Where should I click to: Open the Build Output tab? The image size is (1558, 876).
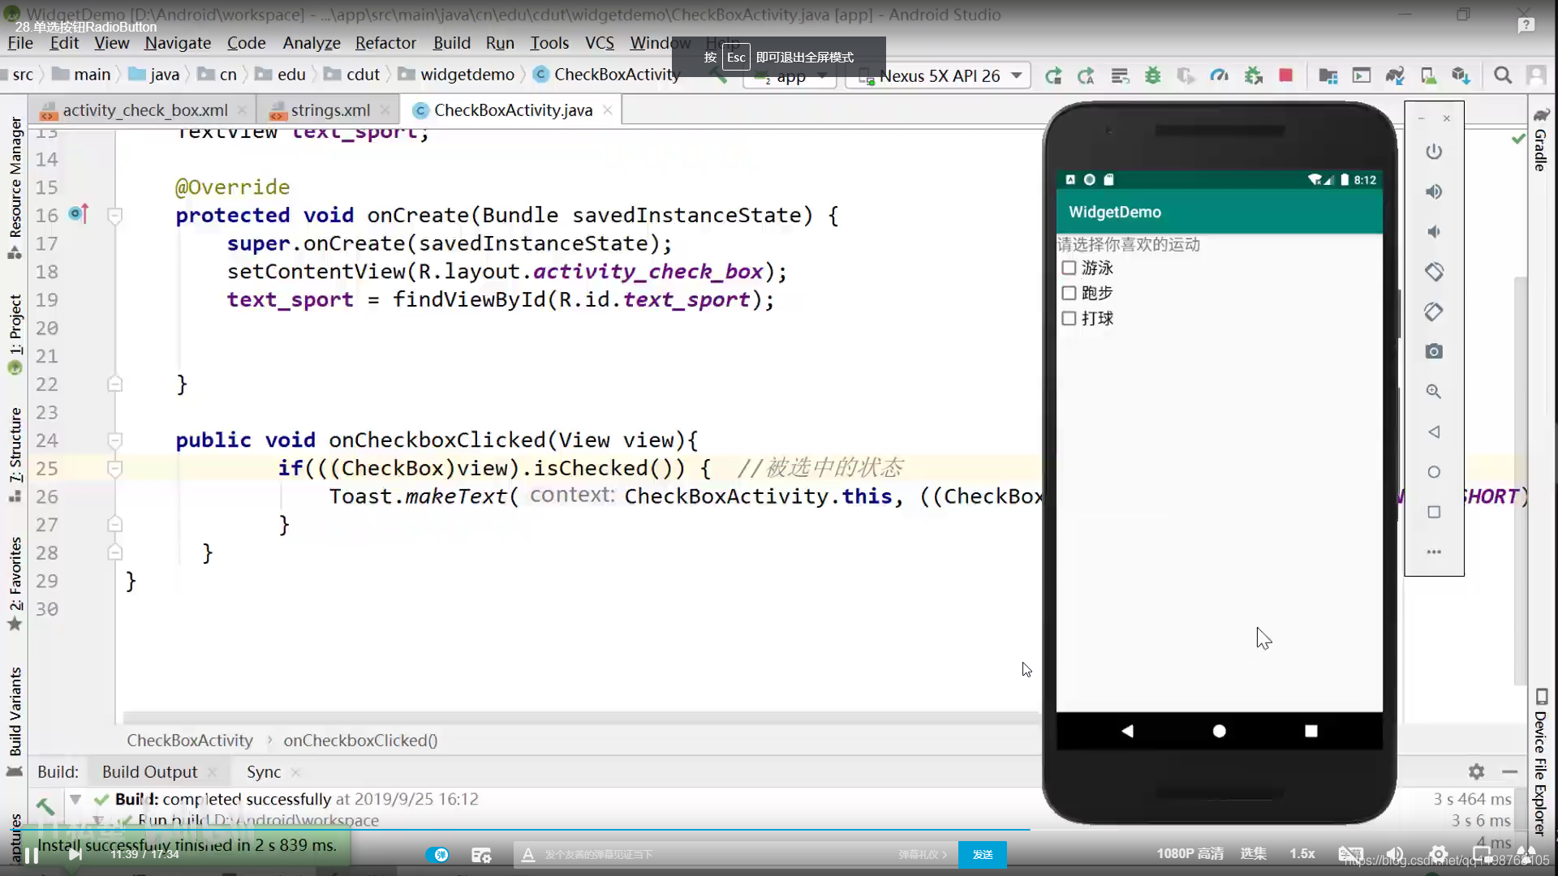pos(150,771)
